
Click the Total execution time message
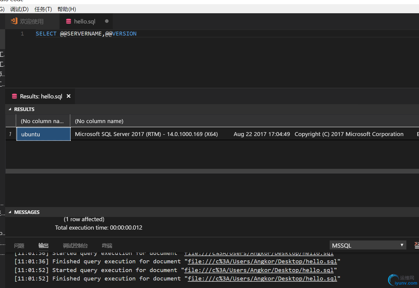[99, 228]
